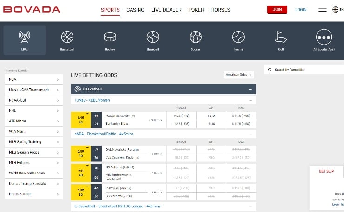Collapse eNBA Ebasketball Battle league row

(x=251, y=134)
